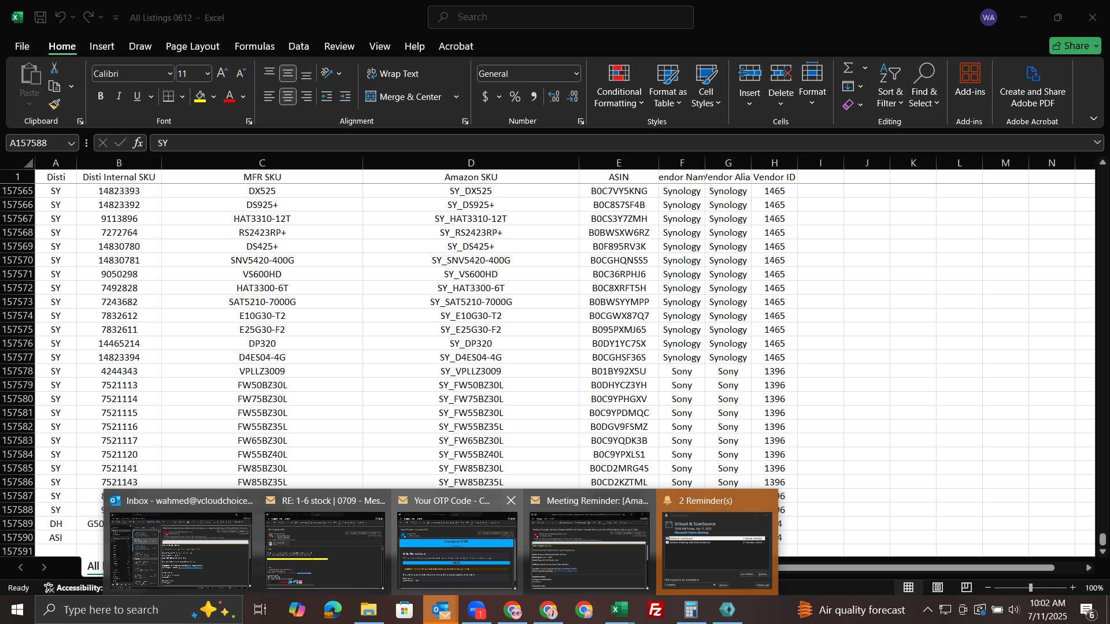Increase font size with the larger A icon
Screen dimensions: 1110x624
point(222,73)
